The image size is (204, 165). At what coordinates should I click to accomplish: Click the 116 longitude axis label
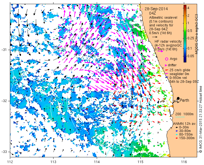(184, 162)
